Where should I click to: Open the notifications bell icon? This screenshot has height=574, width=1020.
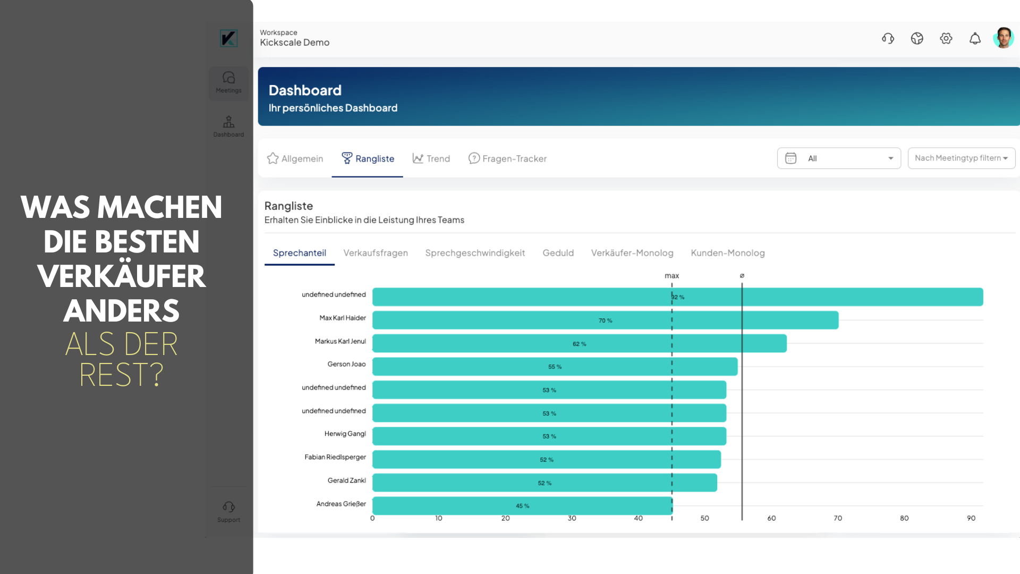tap(975, 38)
